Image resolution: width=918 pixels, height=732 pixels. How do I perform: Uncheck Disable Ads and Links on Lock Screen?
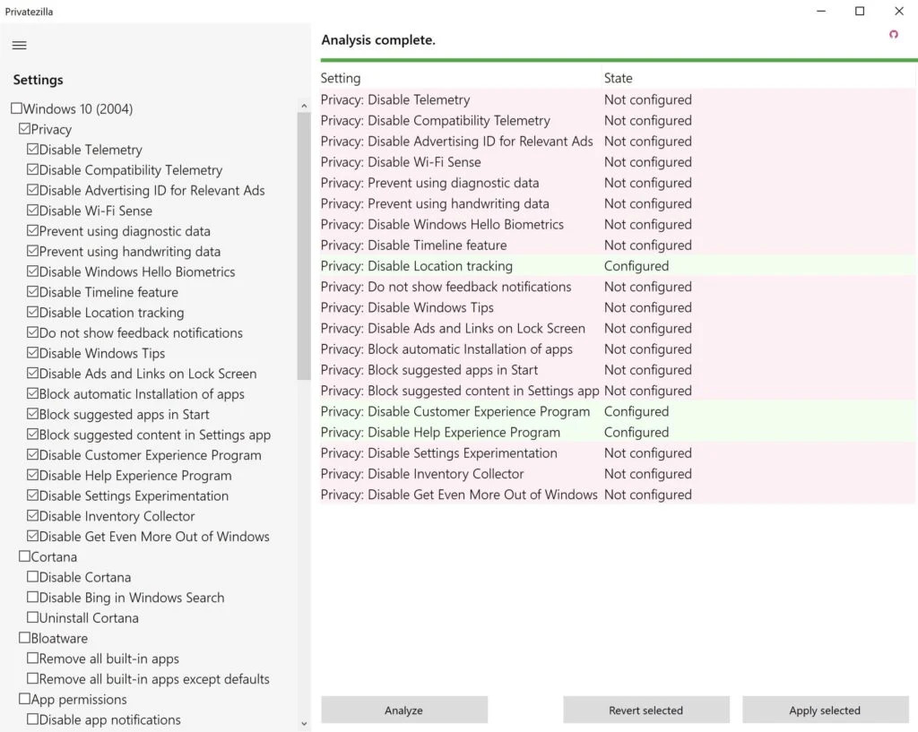pos(33,374)
